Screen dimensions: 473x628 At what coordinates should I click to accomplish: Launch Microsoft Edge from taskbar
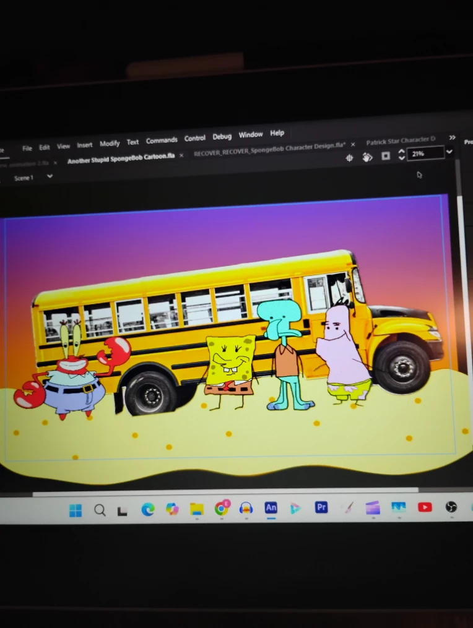pos(148,509)
